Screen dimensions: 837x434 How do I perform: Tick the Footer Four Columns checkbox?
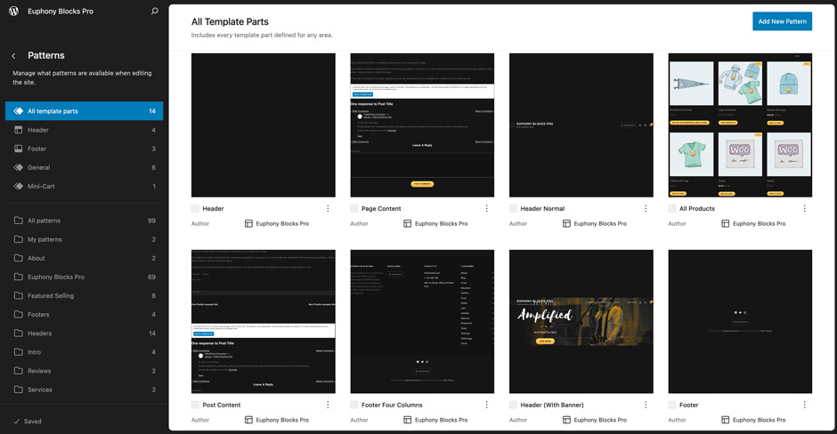(354, 406)
